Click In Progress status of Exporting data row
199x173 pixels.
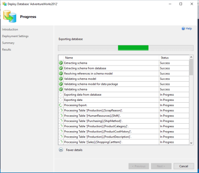click(x=167, y=100)
